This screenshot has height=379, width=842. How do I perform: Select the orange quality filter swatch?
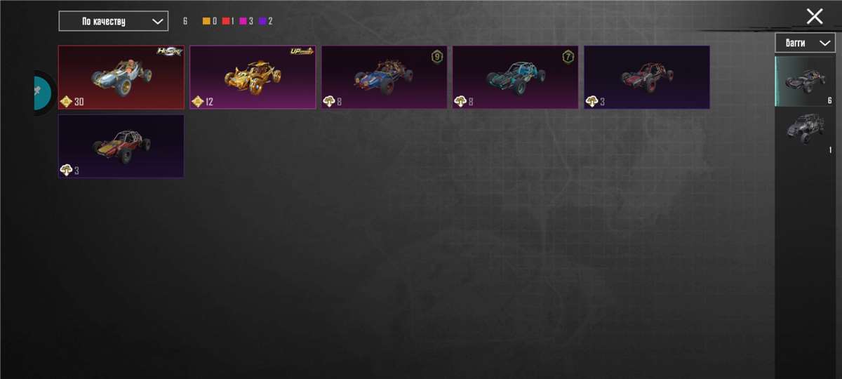coord(207,21)
